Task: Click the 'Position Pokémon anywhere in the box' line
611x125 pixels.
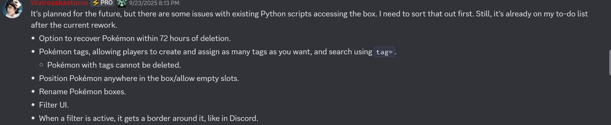Action: (139, 78)
